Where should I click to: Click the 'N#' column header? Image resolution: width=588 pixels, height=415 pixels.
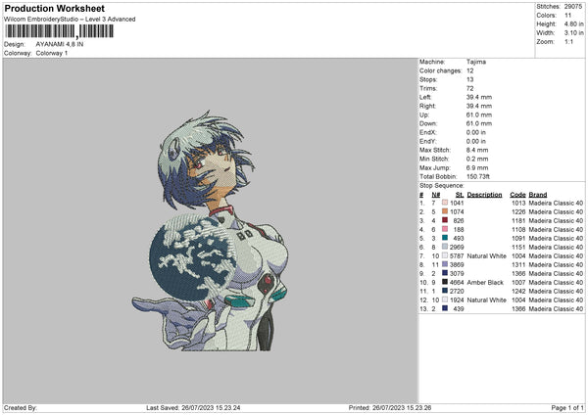[435, 195]
